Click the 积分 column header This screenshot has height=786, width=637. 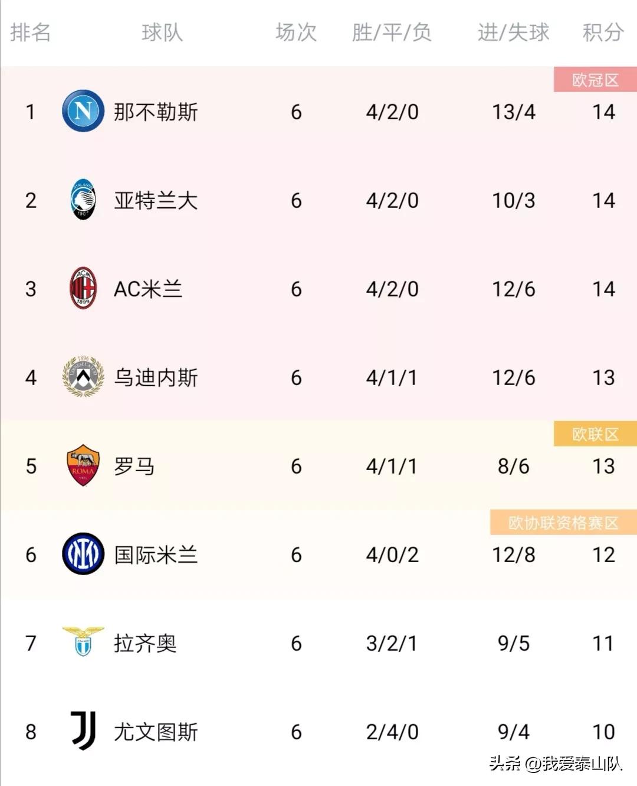pyautogui.click(x=603, y=32)
